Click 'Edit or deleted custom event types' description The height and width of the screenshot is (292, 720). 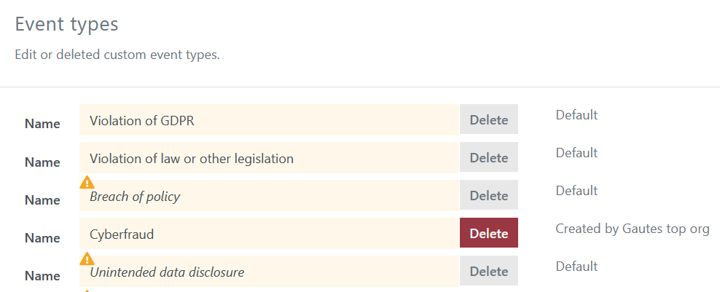pos(117,55)
